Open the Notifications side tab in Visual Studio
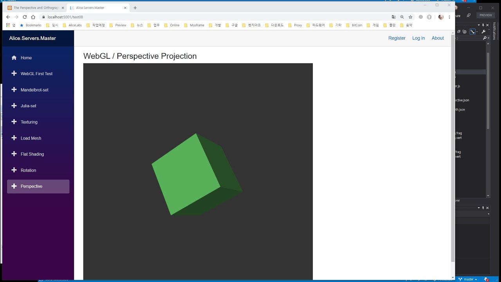Screen dimensions: 501x282 494,31
